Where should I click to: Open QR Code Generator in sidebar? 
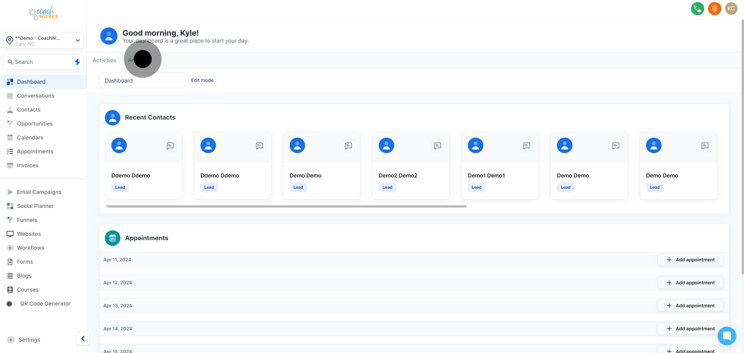coord(45,303)
